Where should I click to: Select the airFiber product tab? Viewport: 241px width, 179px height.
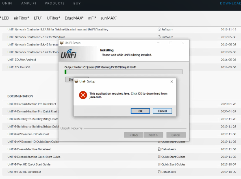tap(22, 18)
